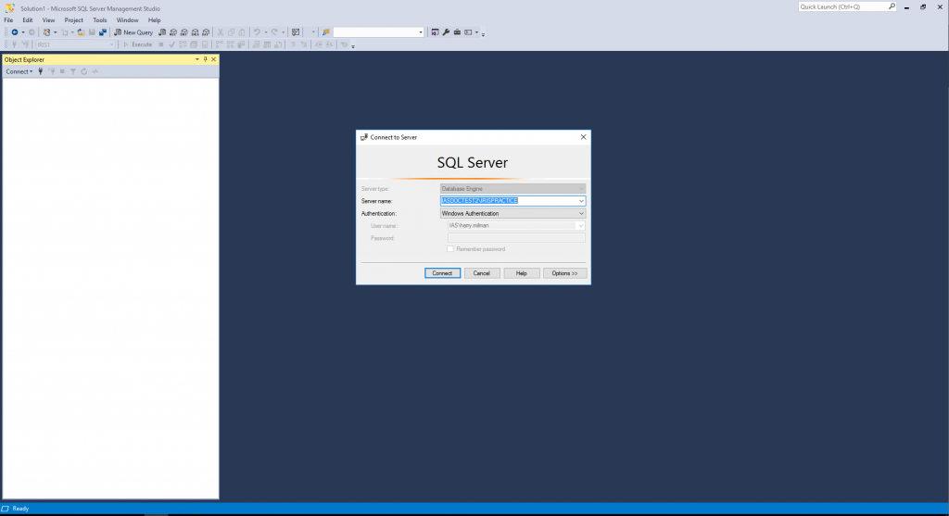Click the Toolbox icon in toolbar
The height and width of the screenshot is (516, 949).
coord(457,32)
